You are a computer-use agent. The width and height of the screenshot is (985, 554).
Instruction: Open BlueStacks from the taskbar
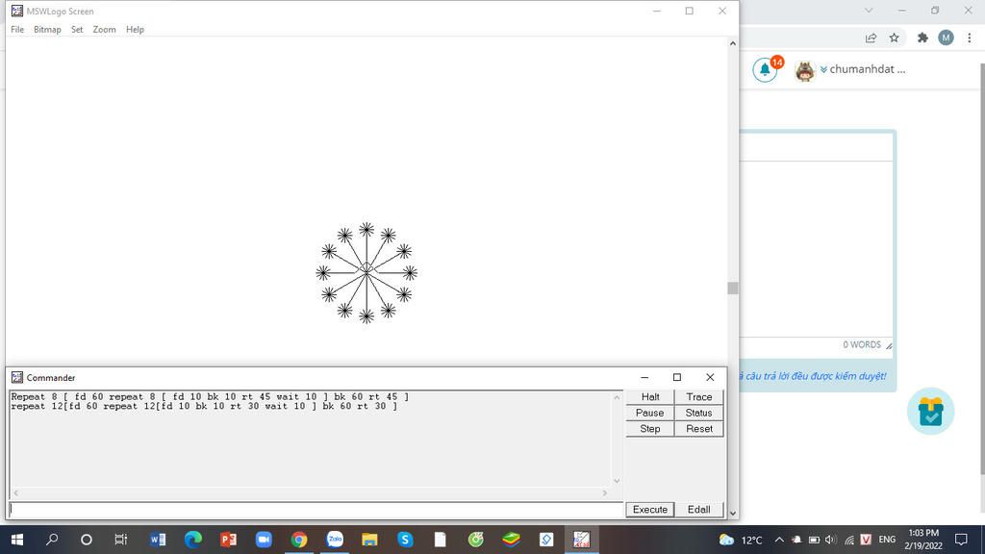[512, 540]
